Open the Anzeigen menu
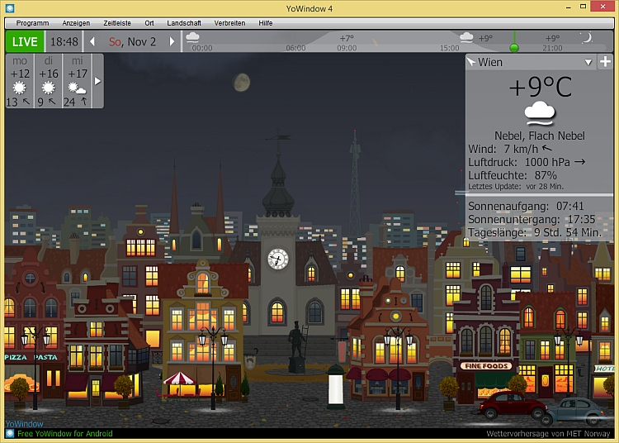 [76, 23]
